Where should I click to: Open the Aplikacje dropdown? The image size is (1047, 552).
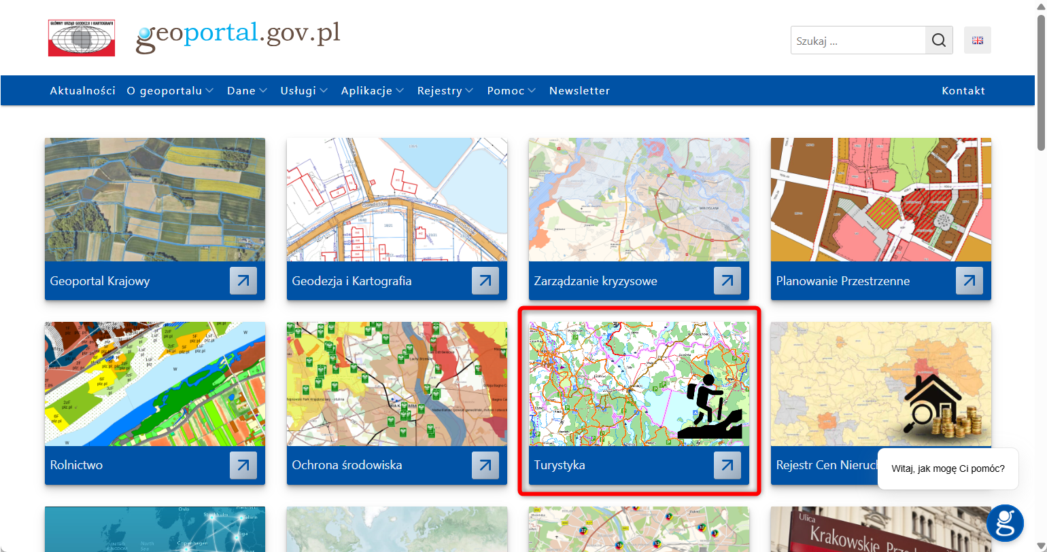click(367, 90)
